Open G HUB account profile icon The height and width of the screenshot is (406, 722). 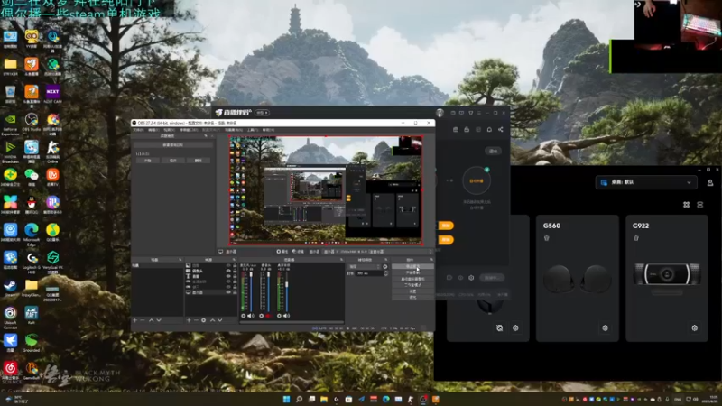710,183
